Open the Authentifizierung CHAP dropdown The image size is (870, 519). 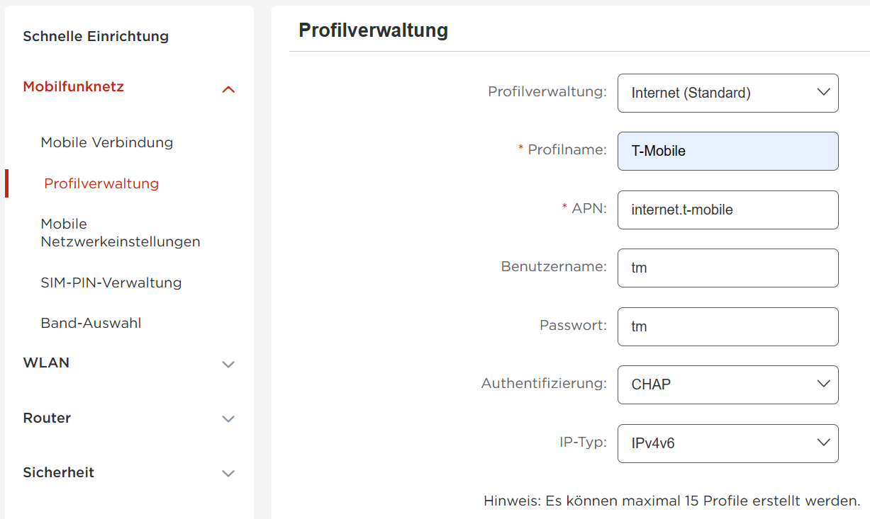pyautogui.click(x=727, y=384)
